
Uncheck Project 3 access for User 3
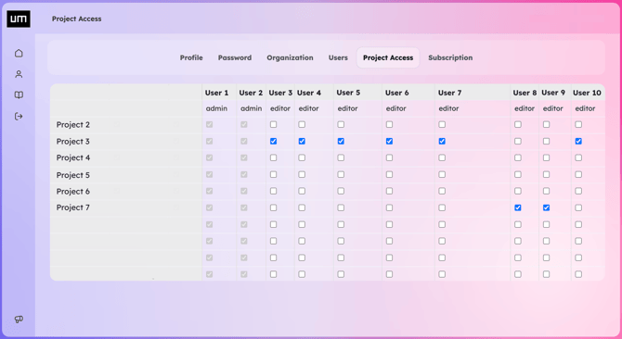273,141
